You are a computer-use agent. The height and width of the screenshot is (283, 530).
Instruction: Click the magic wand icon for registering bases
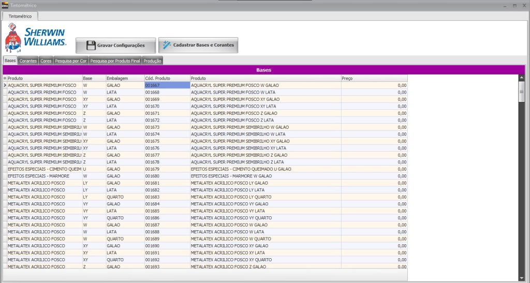point(167,45)
